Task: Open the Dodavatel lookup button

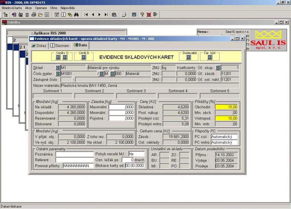Action: pos(188,57)
